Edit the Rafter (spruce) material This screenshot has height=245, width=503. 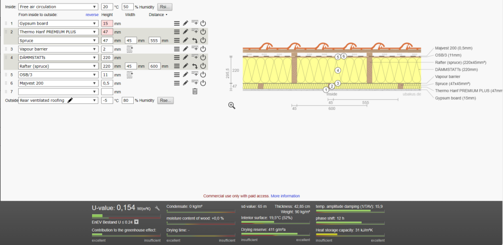point(186,66)
